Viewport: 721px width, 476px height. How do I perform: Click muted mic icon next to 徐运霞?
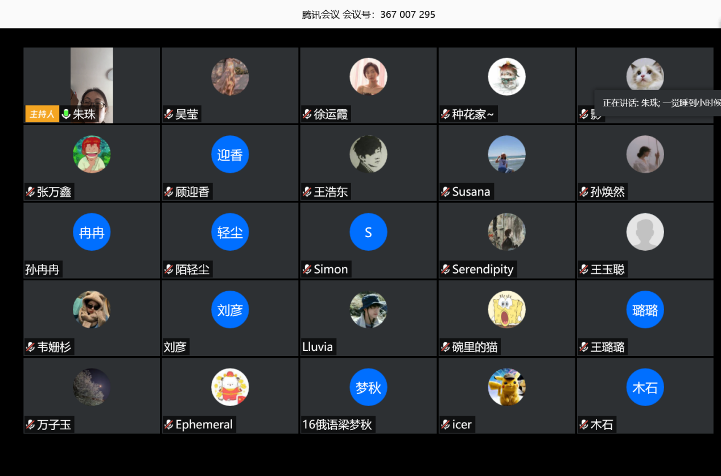(307, 114)
